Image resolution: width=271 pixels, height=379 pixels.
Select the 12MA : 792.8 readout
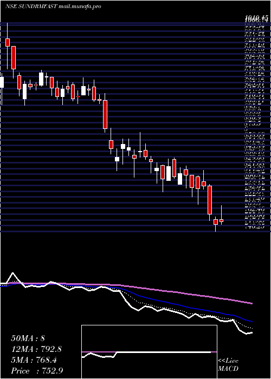[x=36, y=349]
